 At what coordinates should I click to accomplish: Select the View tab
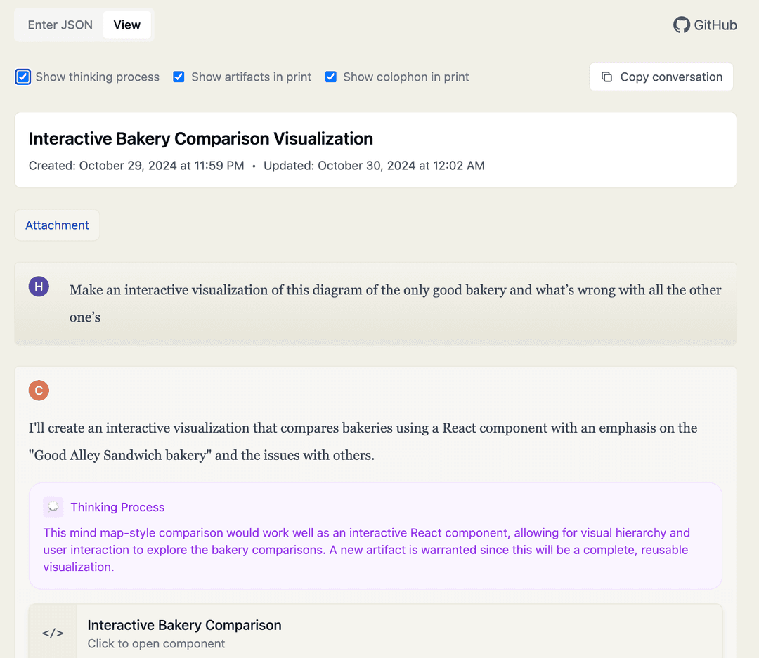pyautogui.click(x=126, y=25)
